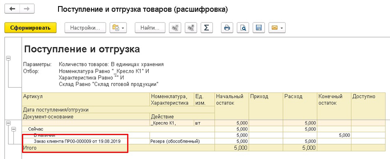Select the Конечный остаток column header
Viewport: 390px width, 159px height.
tap(334, 106)
